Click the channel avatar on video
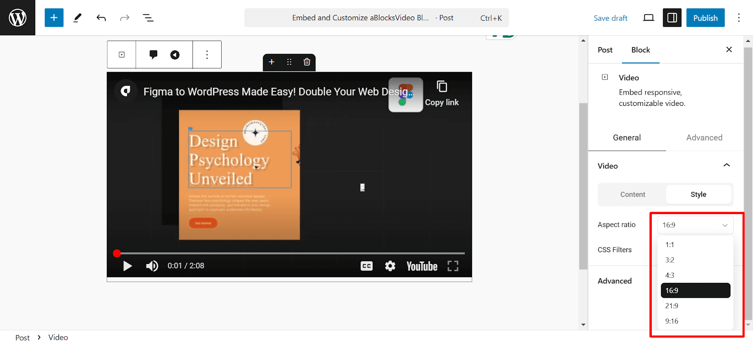The height and width of the screenshot is (344, 753). tap(125, 91)
